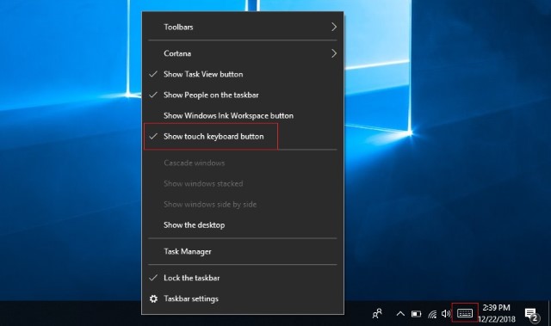The image size is (551, 326).
Task: Open the Action Center notifications icon
Action: [x=531, y=315]
